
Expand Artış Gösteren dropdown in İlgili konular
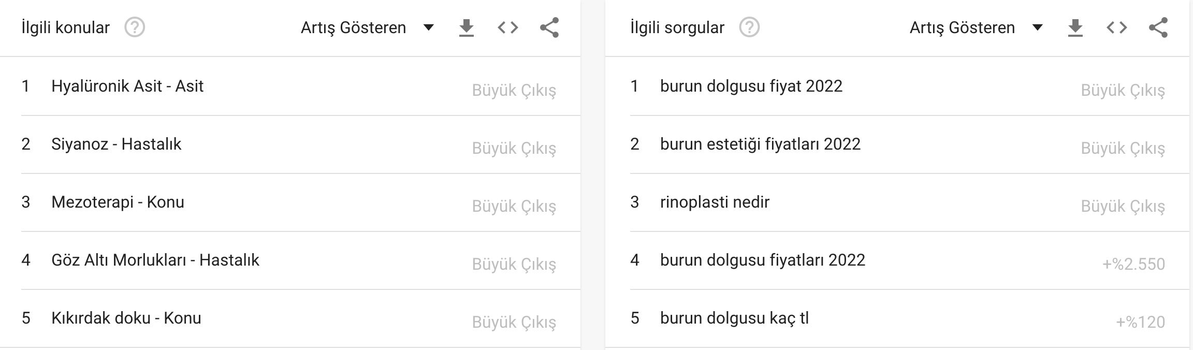pos(367,27)
